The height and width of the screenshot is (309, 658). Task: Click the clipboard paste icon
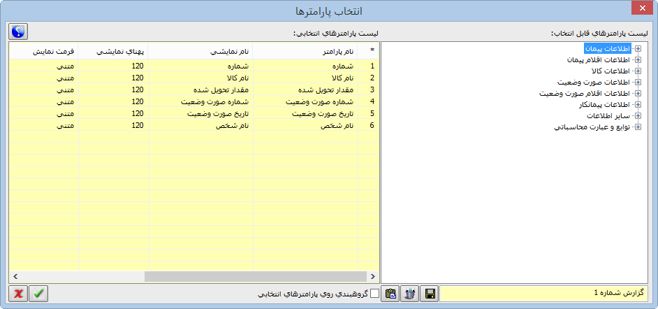pos(390,294)
